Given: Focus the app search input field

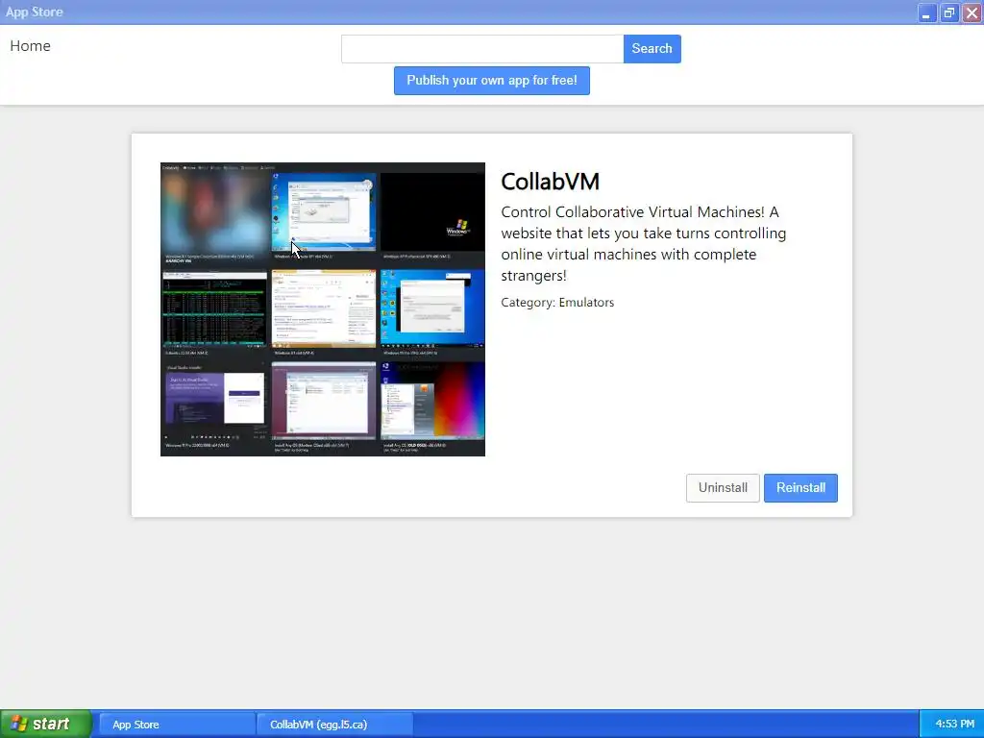Looking at the screenshot, I should (482, 49).
